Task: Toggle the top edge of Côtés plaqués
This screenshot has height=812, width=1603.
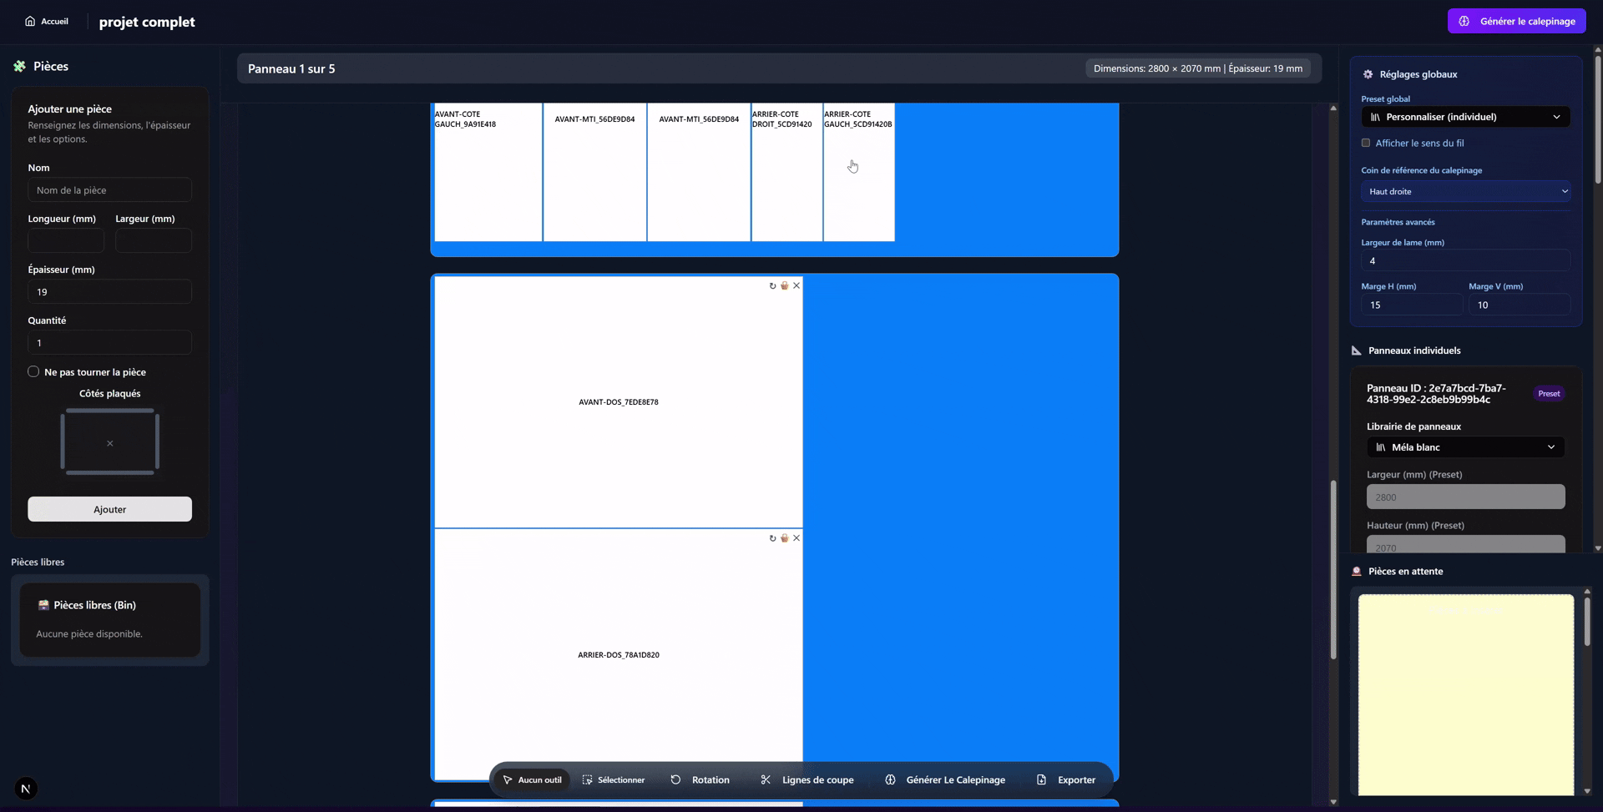Action: (110, 411)
